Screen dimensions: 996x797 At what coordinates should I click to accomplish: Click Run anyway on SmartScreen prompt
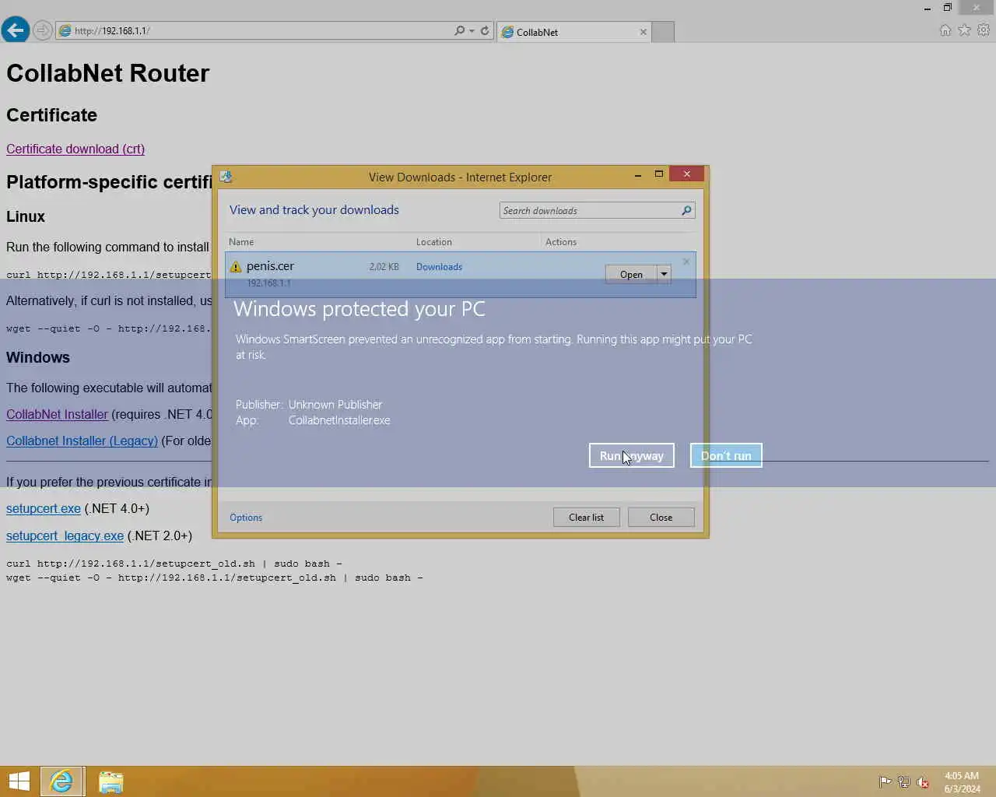631,455
